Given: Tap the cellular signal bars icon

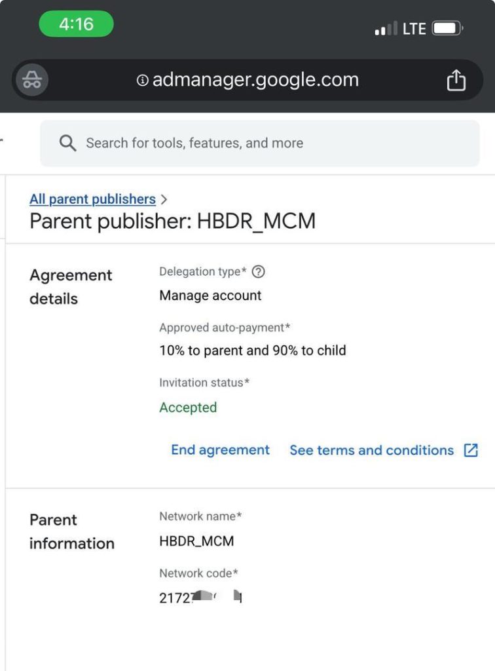Looking at the screenshot, I should coord(386,28).
